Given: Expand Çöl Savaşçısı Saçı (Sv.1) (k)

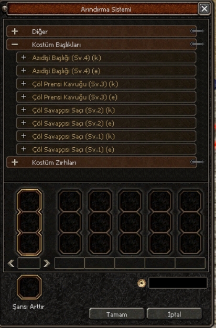Looking at the screenshot, I should point(106,136).
